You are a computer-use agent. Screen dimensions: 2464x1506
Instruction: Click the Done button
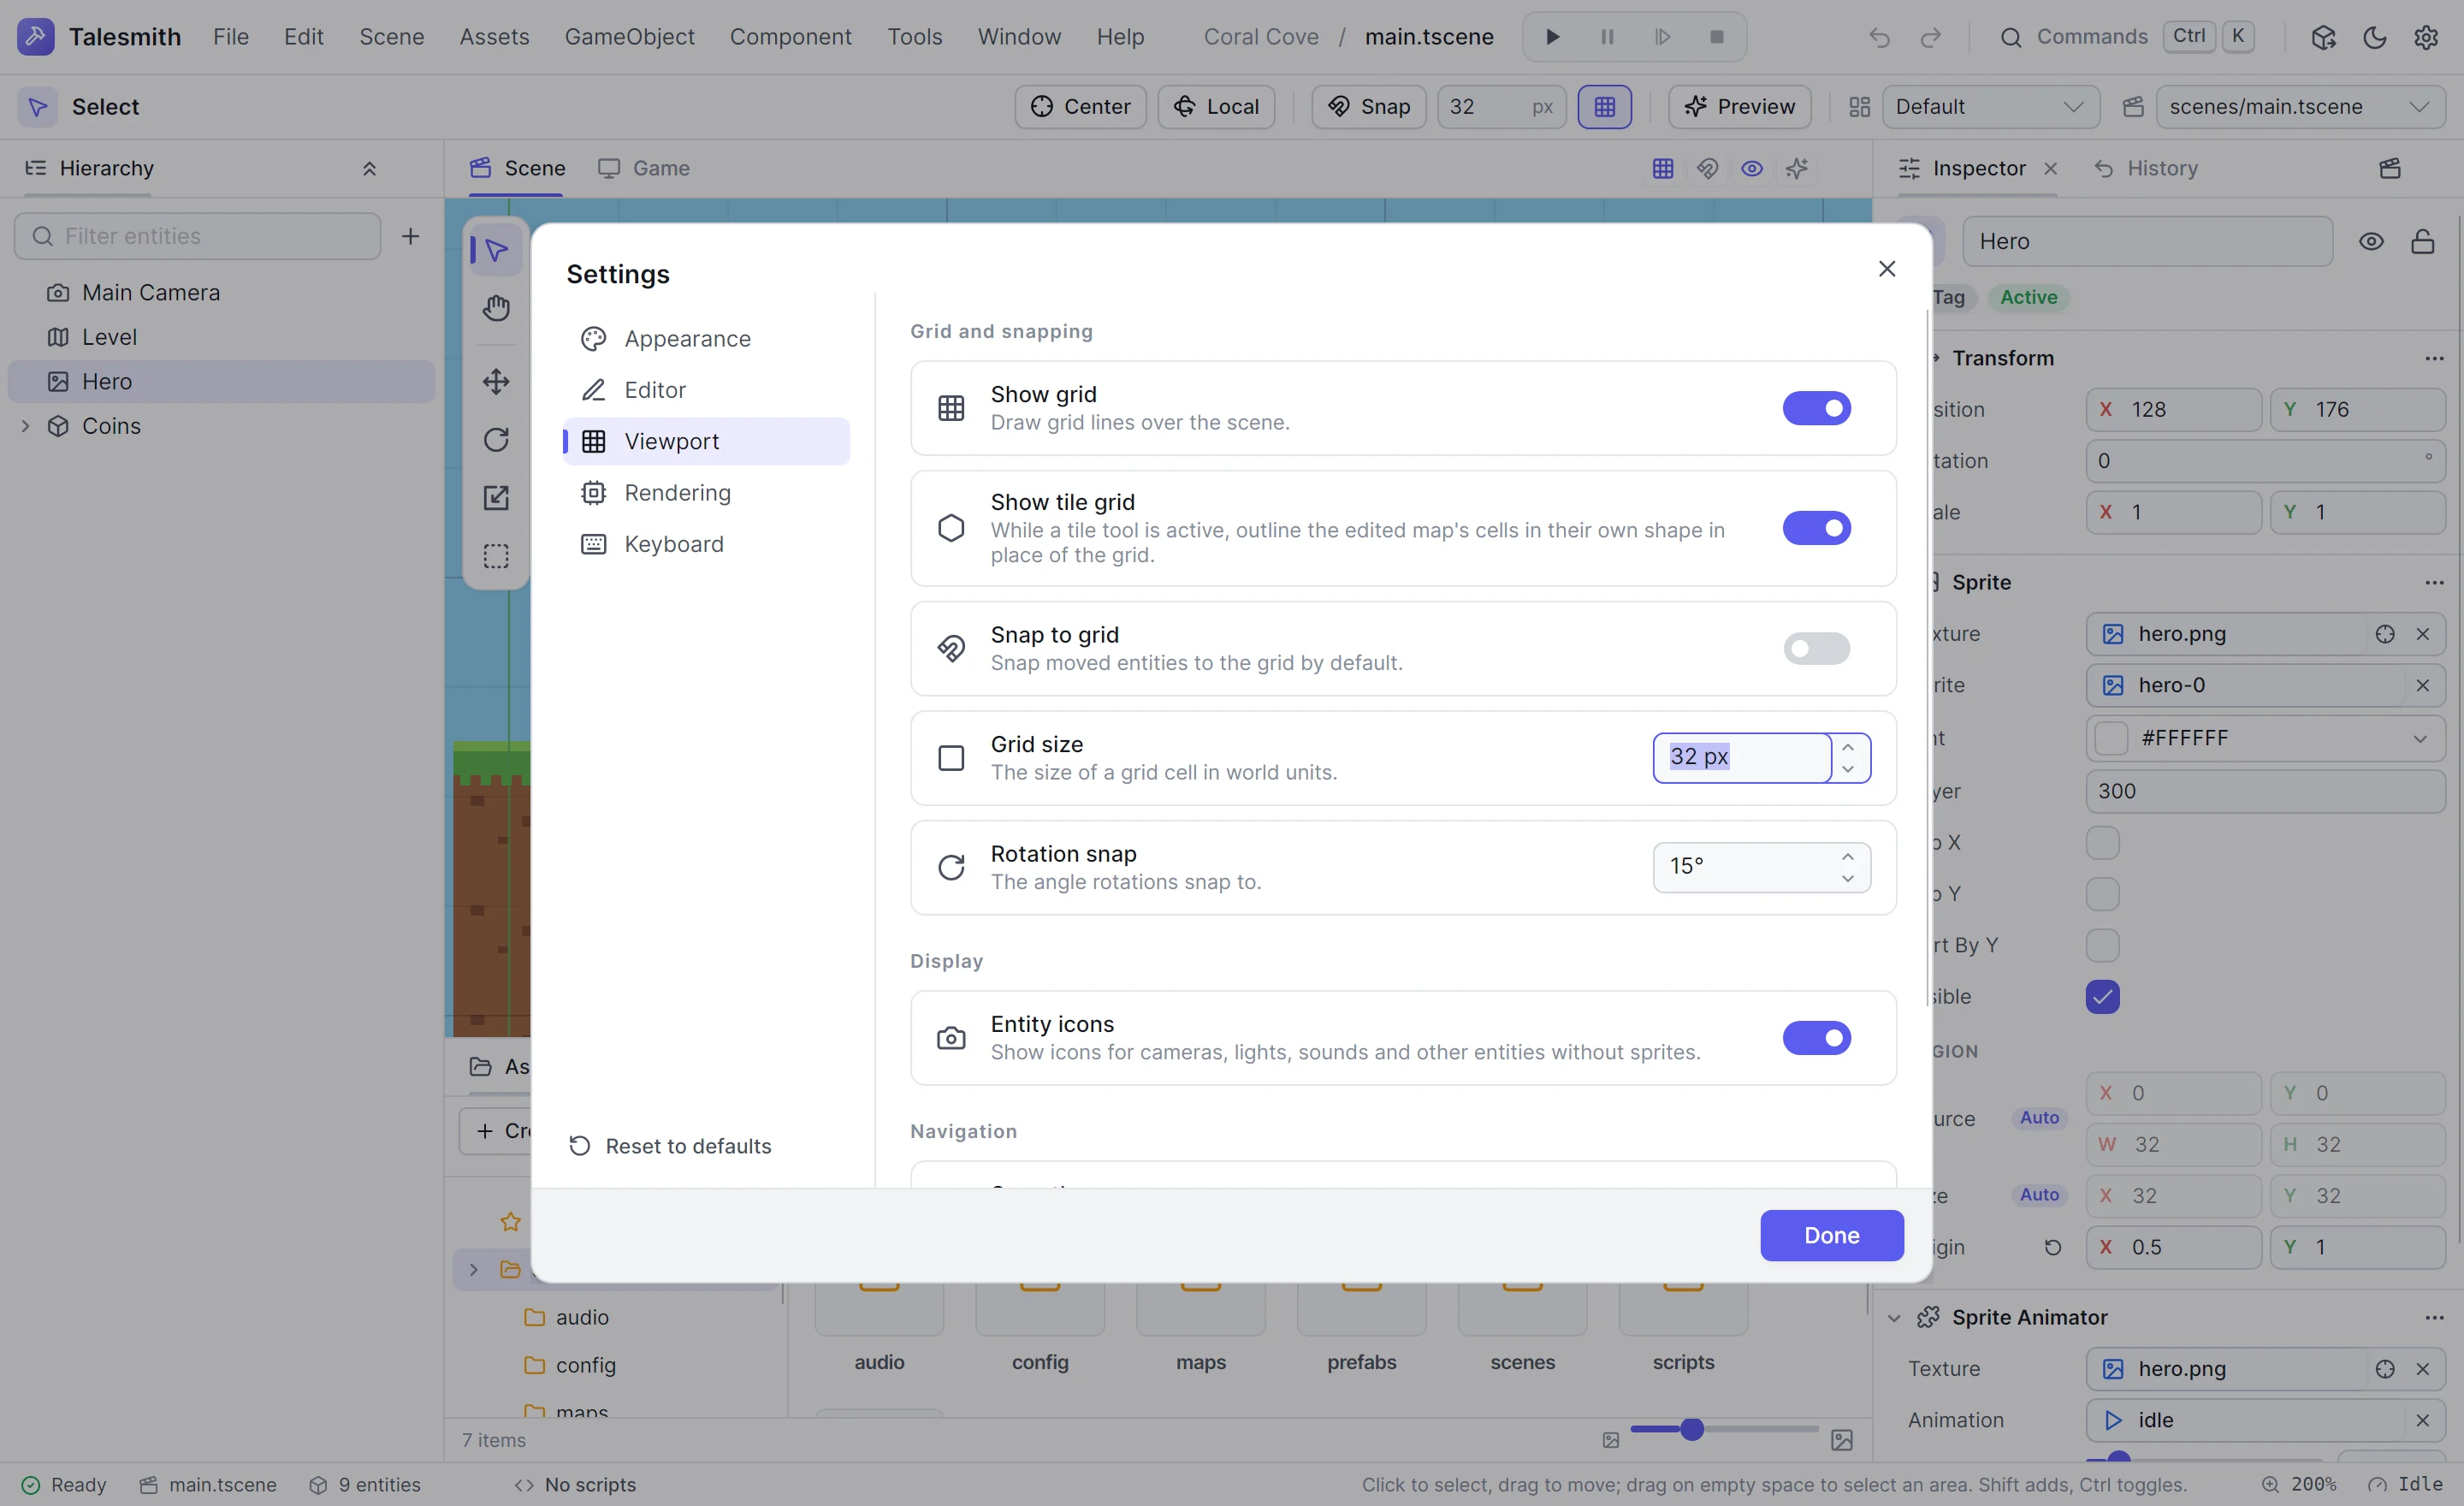click(x=1831, y=1235)
